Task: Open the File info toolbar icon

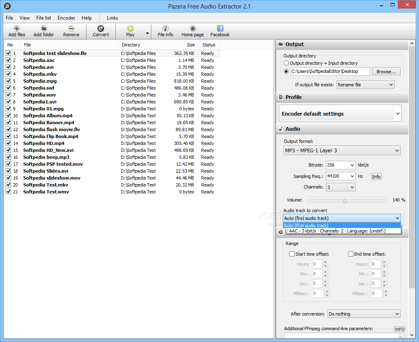Action: tap(165, 28)
